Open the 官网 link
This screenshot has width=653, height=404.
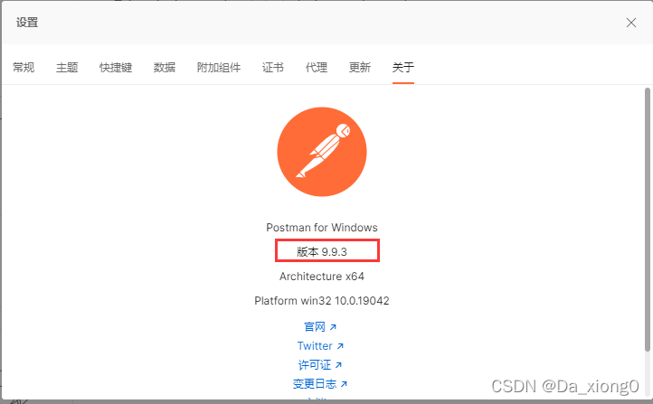[x=320, y=327]
